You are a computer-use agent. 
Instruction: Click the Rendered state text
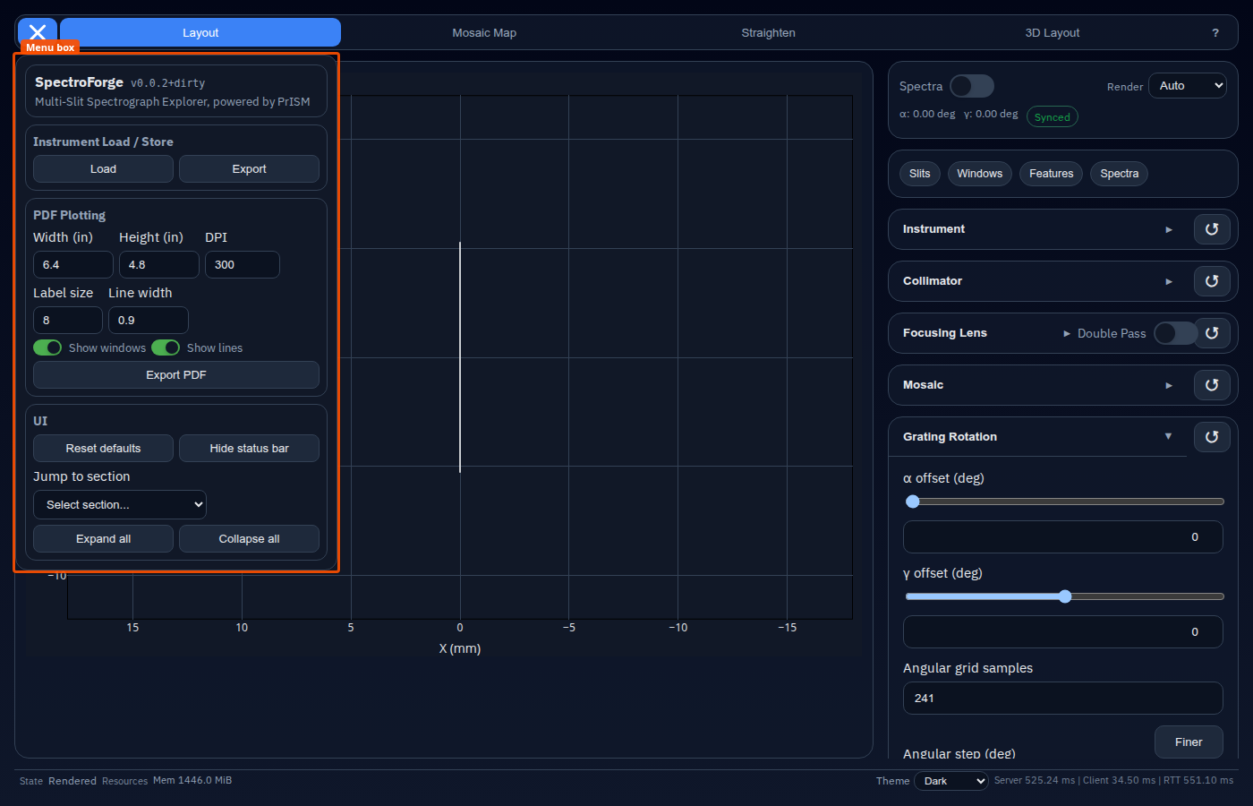coord(72,781)
